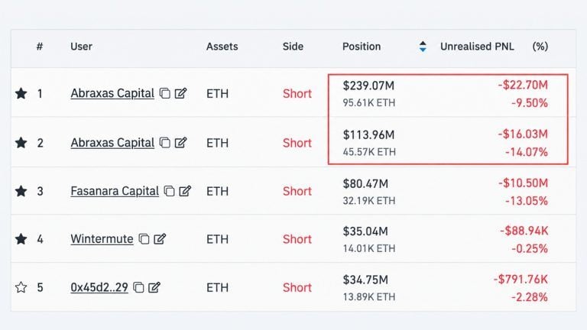
Task: Select the $34.75M position value
Action: pyautogui.click(x=365, y=280)
